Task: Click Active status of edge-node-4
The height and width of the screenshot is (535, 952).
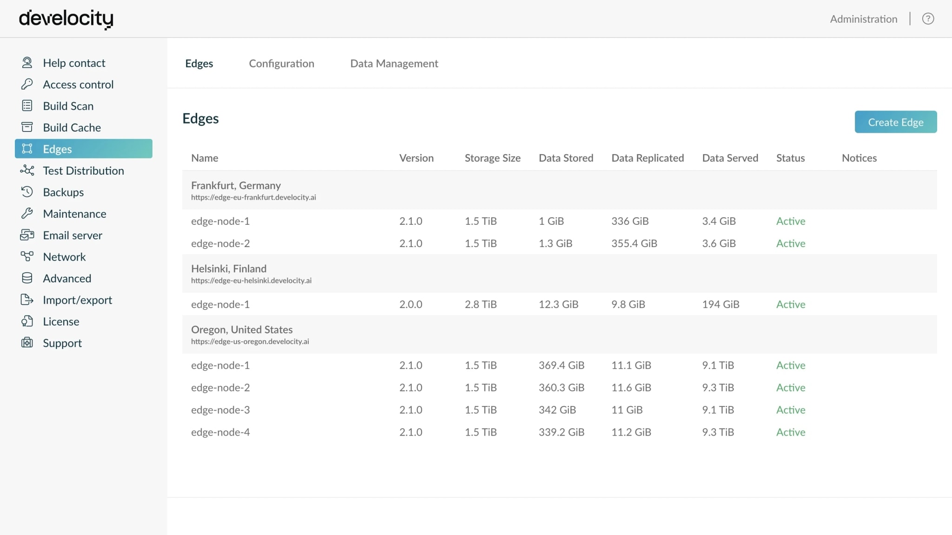Action: pyautogui.click(x=791, y=432)
